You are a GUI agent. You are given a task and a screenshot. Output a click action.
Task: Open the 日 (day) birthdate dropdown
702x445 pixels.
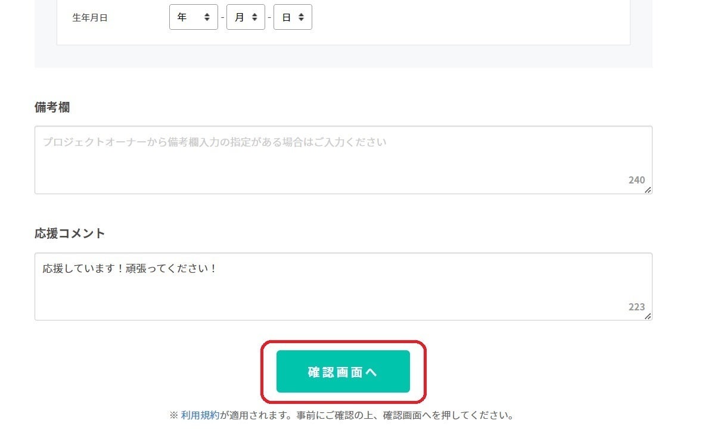pyautogui.click(x=292, y=17)
